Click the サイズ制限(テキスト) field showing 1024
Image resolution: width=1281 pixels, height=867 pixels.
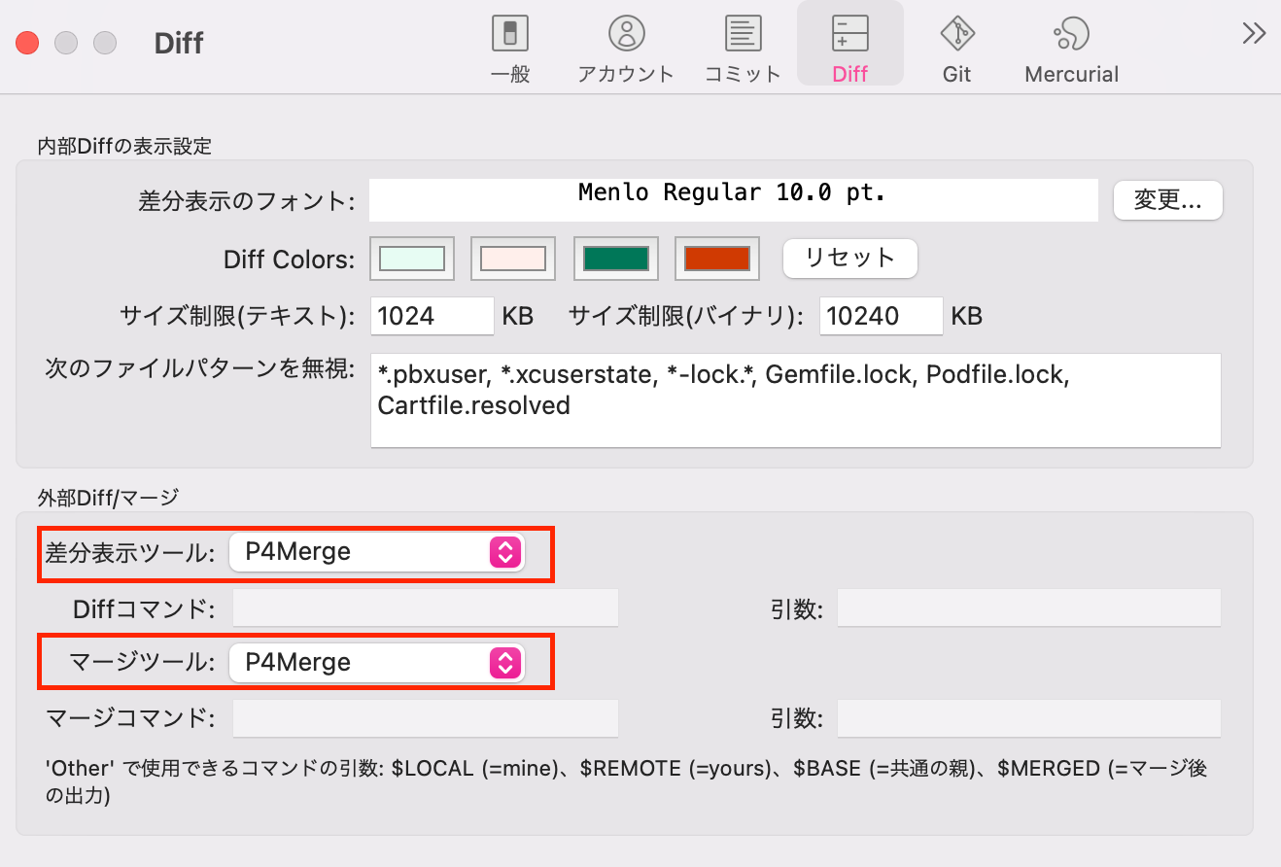[432, 316]
